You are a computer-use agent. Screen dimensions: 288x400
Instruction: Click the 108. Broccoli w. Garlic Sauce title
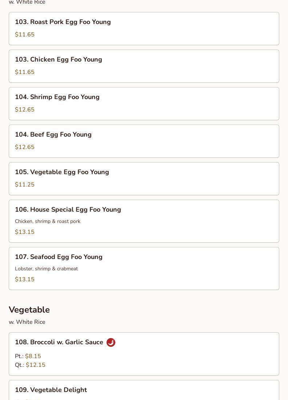(59, 342)
